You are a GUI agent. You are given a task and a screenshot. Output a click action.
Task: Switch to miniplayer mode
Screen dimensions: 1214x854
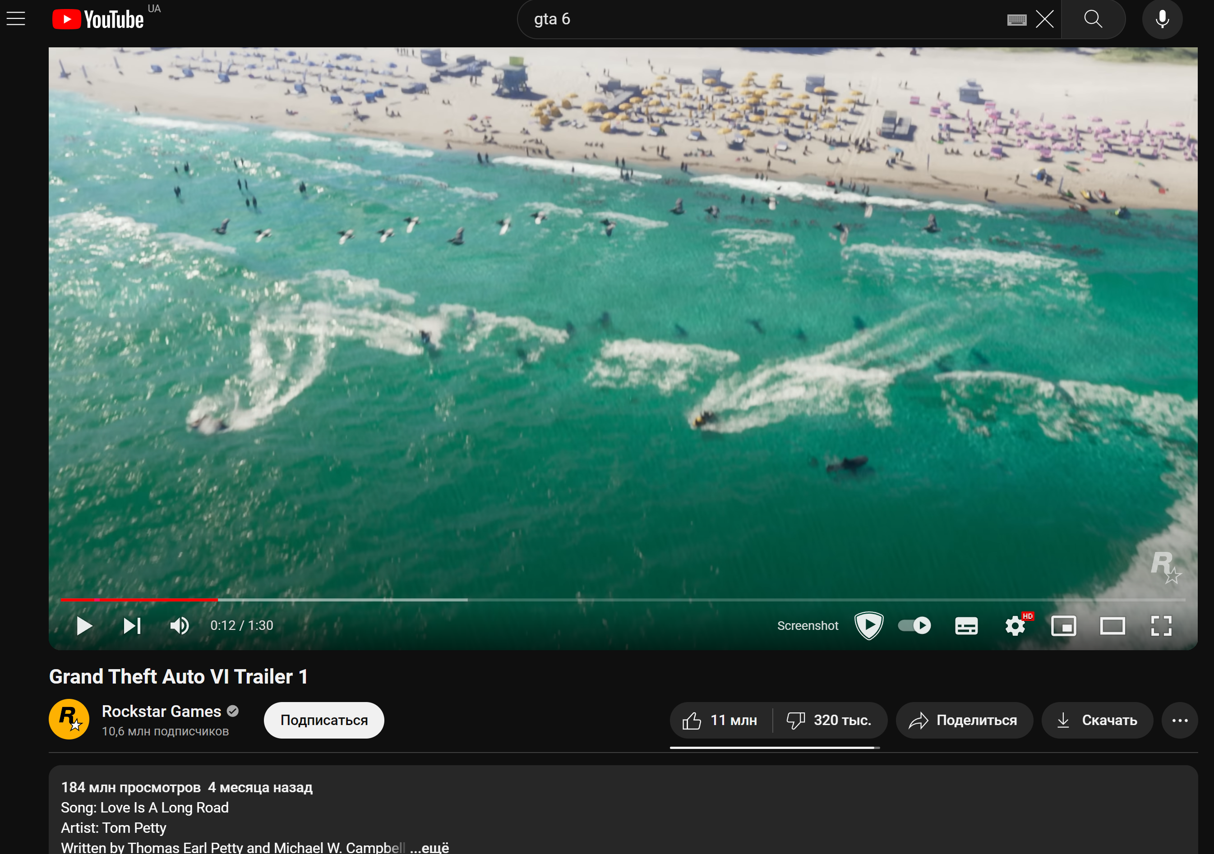[1063, 626]
